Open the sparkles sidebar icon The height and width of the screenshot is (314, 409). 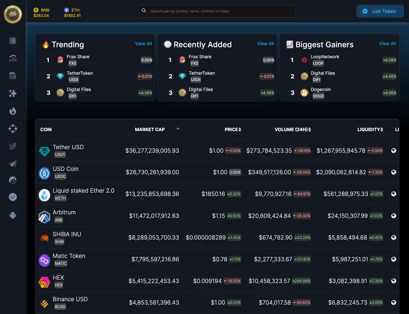click(x=13, y=93)
